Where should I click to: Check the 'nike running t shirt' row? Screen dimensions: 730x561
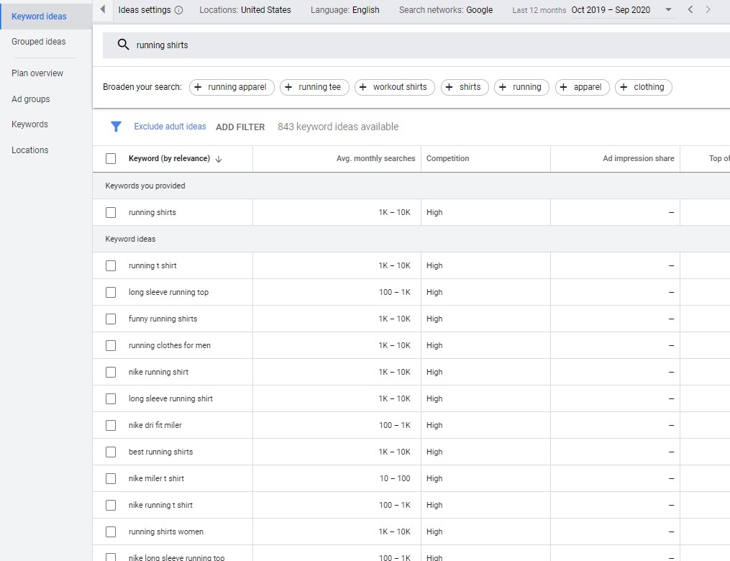point(111,505)
